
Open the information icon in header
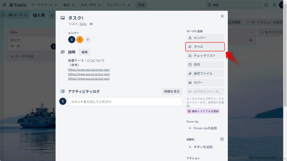266,5
